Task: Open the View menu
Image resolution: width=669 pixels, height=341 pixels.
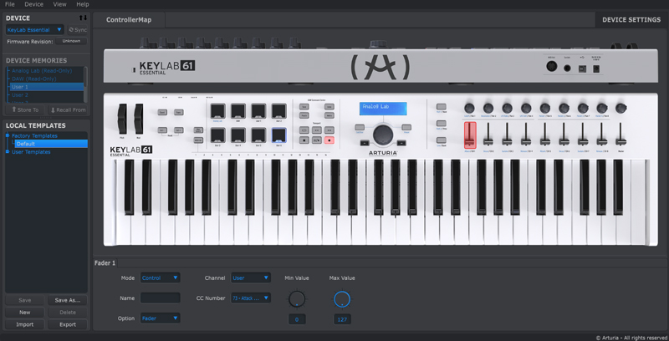Action: point(59,4)
